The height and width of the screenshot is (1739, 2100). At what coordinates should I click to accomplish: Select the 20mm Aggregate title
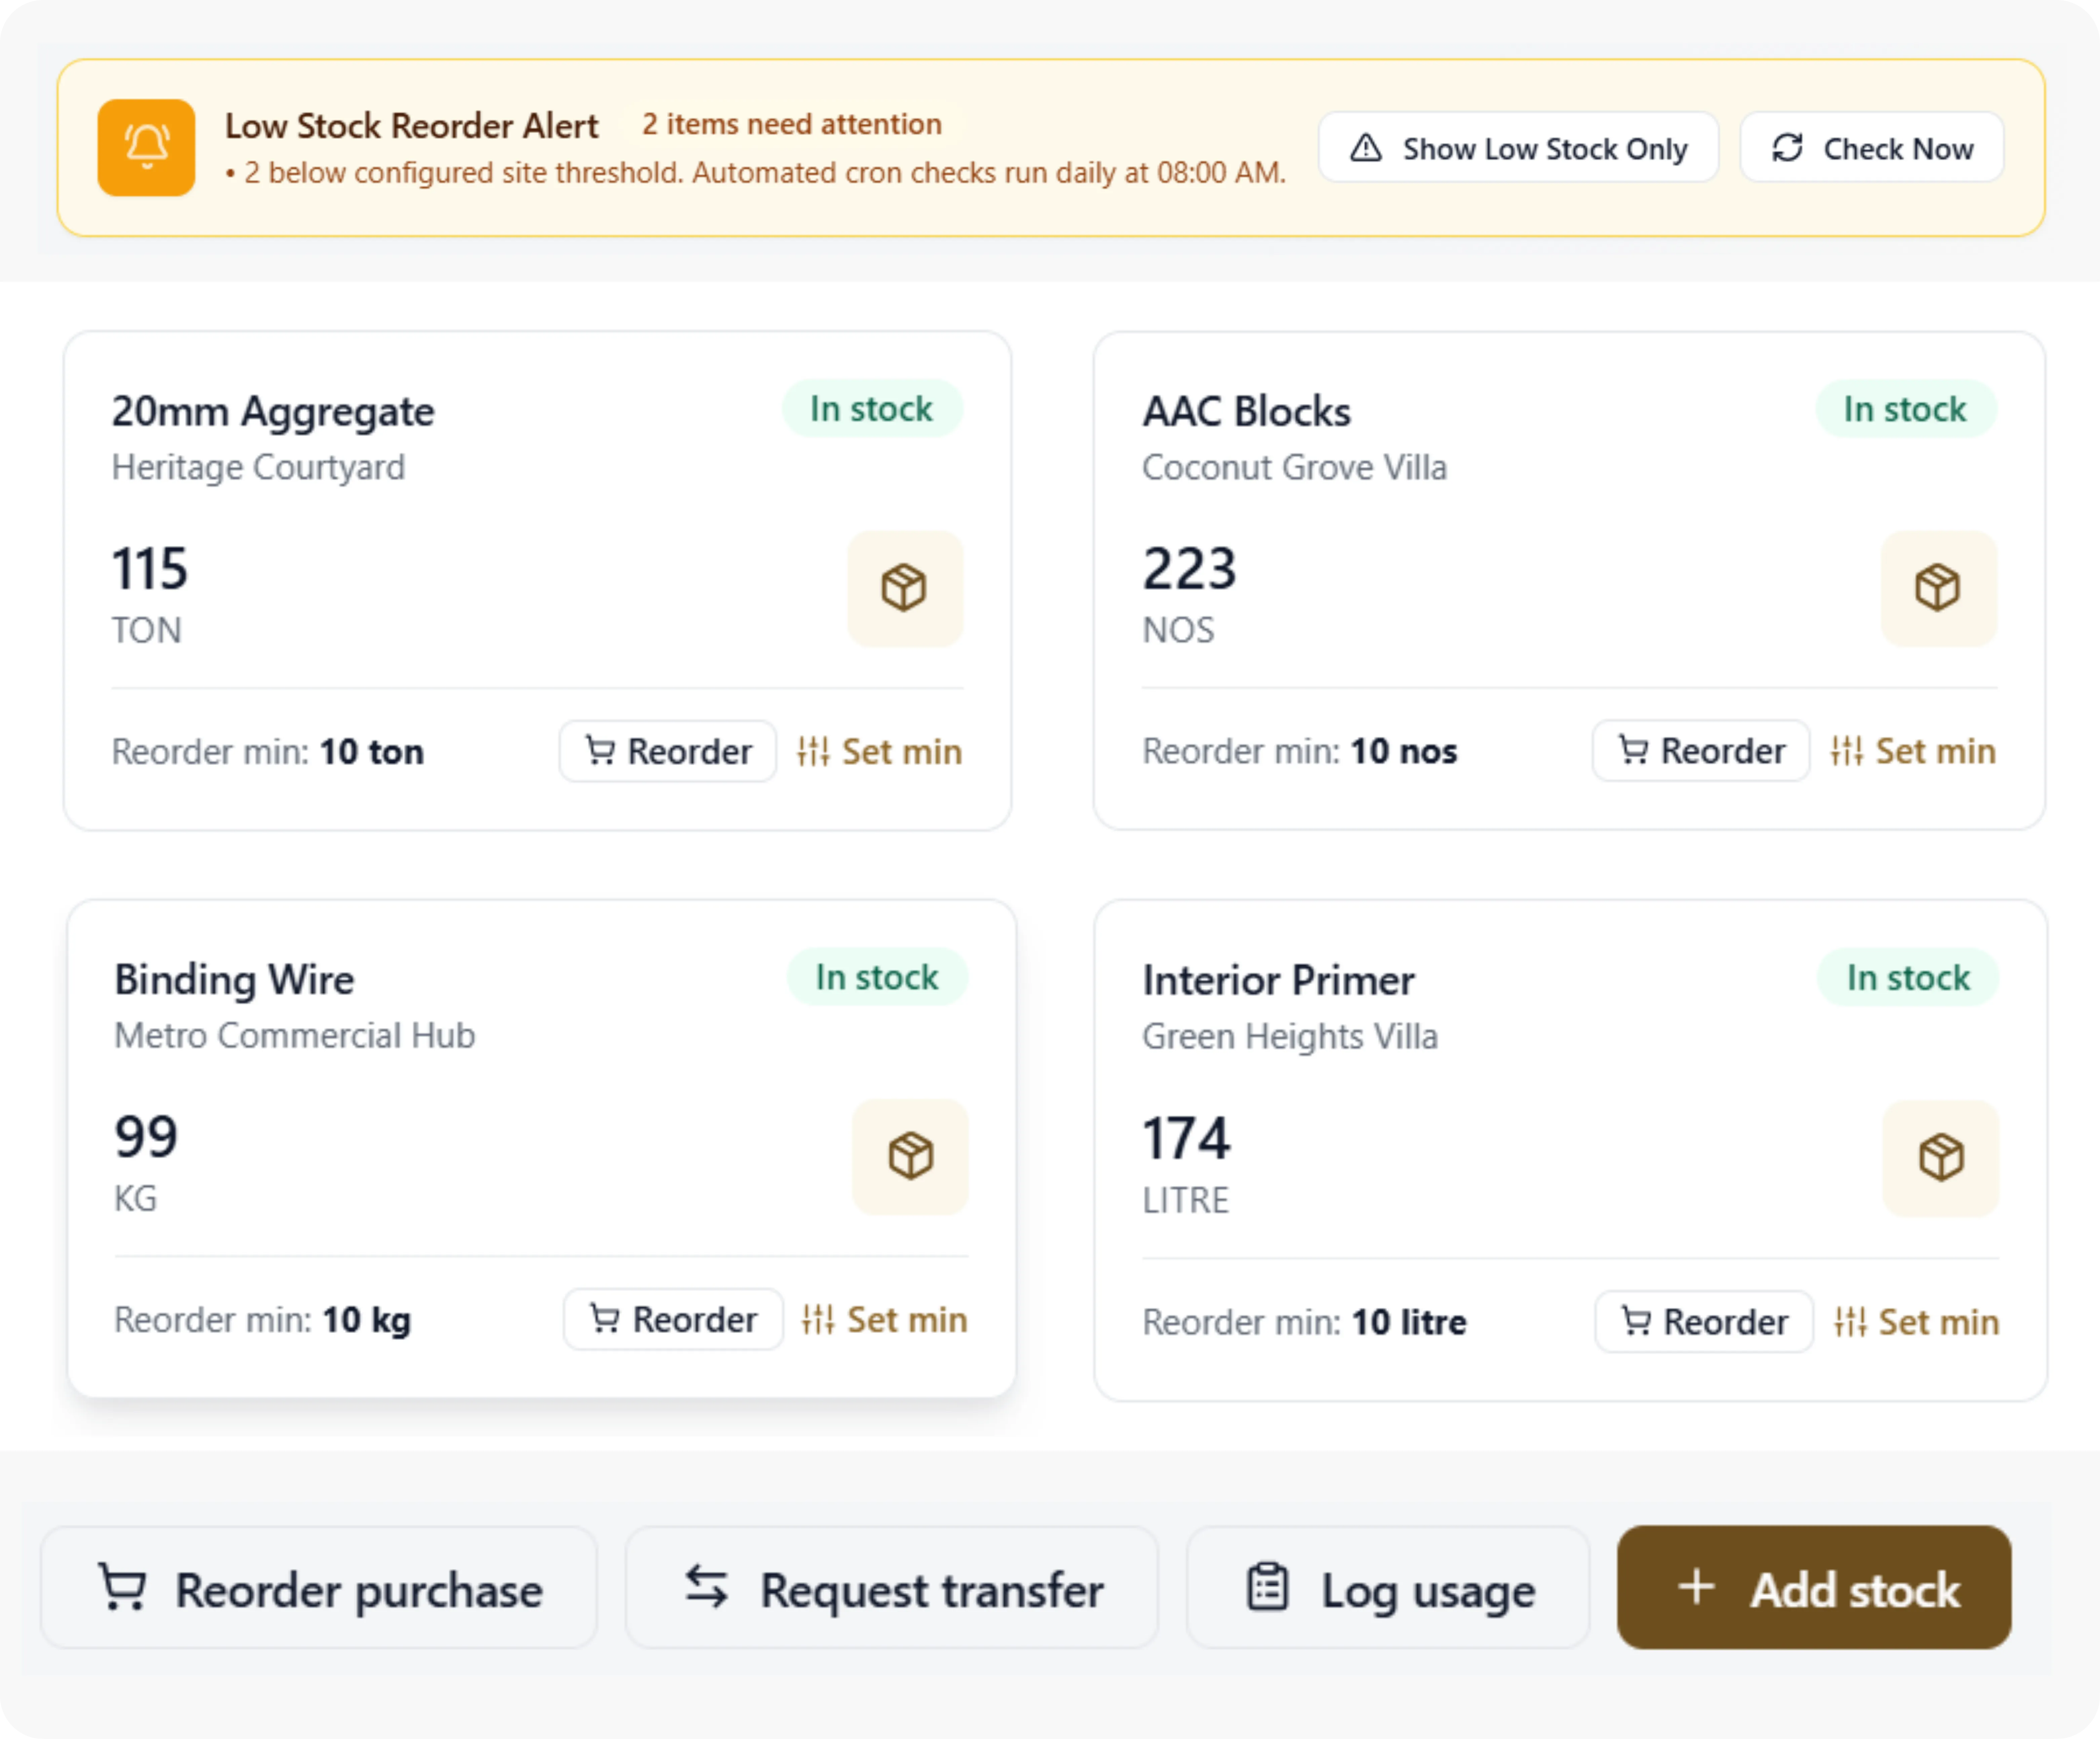tap(273, 412)
